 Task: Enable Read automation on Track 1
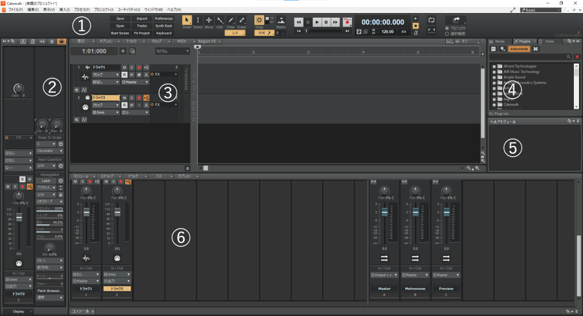point(124,75)
